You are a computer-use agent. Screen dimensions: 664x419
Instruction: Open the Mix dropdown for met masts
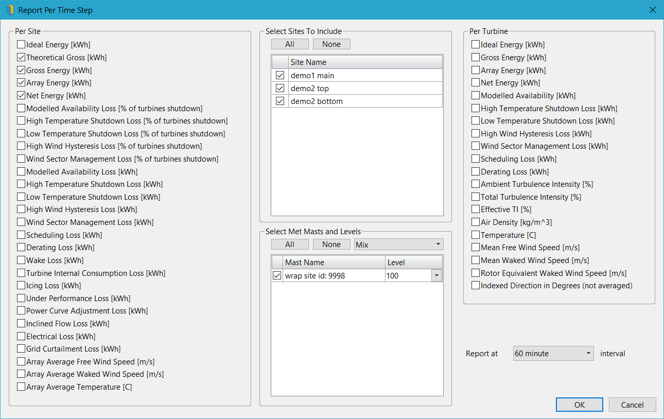398,245
